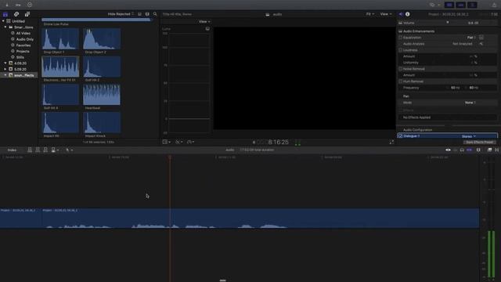Open the Photos and Audio sidebar
Viewport: 501px width, 282px height.
pyautogui.click(x=16, y=14)
